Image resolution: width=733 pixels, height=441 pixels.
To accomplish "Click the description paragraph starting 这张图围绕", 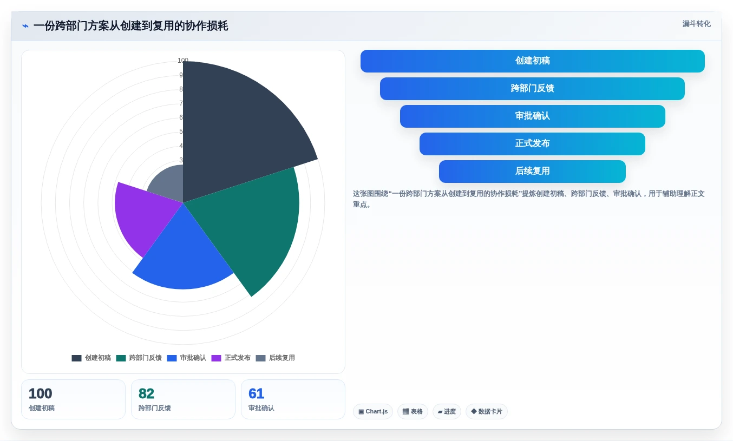I will [529, 199].
